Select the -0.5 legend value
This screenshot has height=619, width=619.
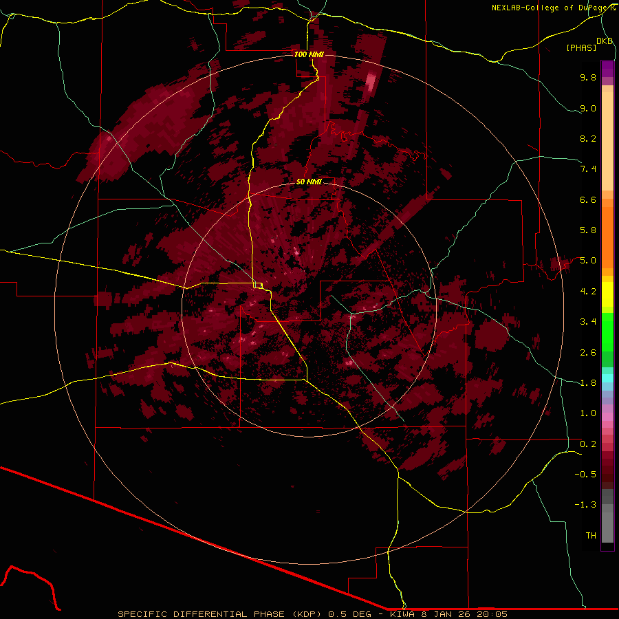coord(585,475)
